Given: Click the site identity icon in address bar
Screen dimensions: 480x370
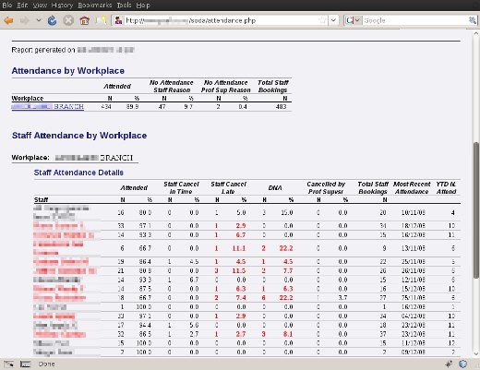Looking at the screenshot, I should pyautogui.click(x=118, y=20).
